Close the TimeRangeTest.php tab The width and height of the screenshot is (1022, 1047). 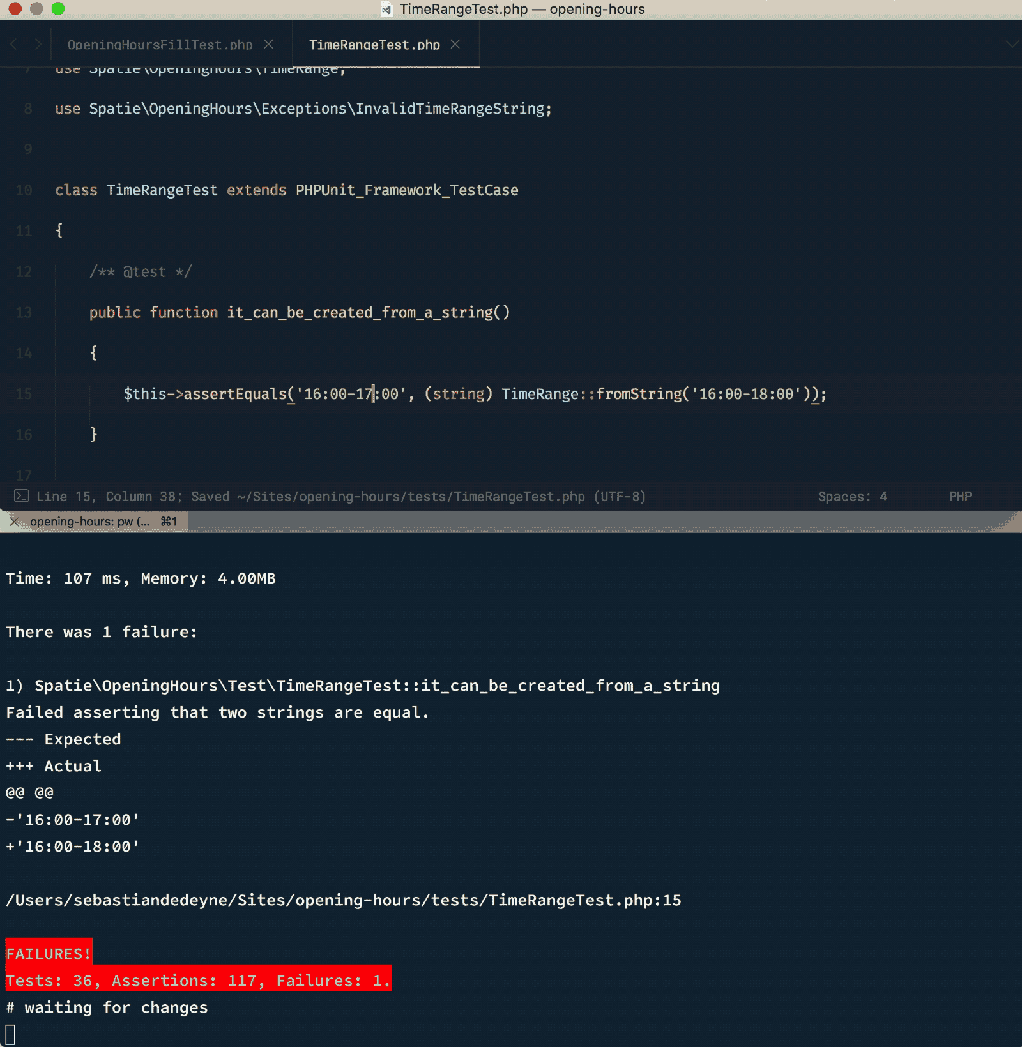coord(455,44)
